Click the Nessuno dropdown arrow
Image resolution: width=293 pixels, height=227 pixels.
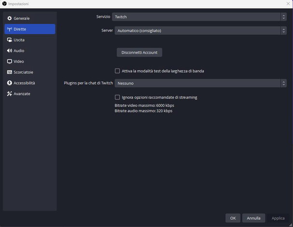click(283, 83)
